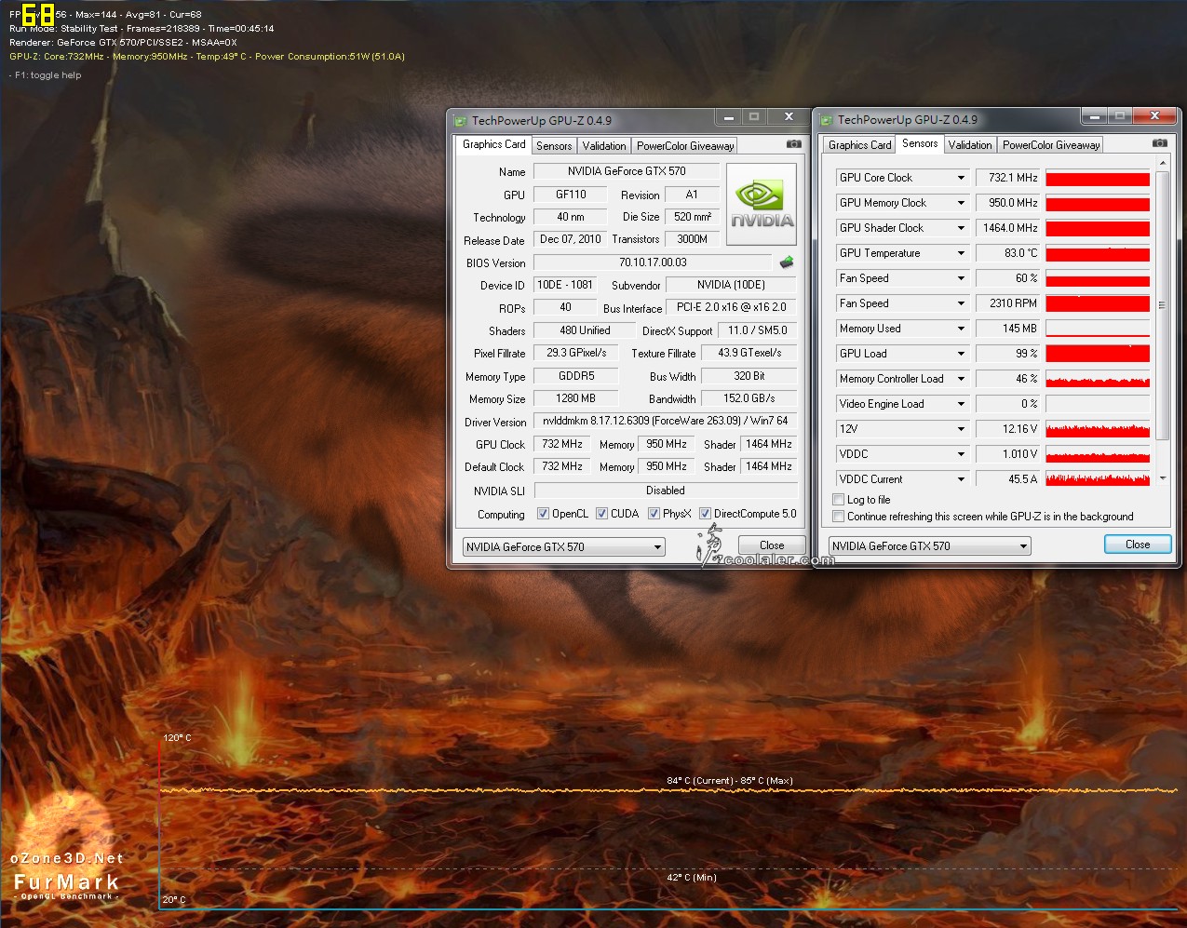
Task: Click the camera screenshot icon in right GPU-Z window
Action: [1159, 143]
